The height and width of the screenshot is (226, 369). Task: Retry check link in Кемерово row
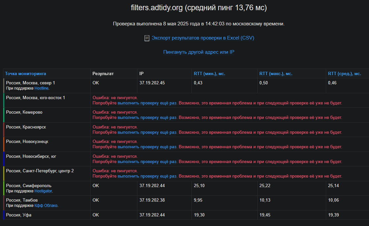click(147, 118)
